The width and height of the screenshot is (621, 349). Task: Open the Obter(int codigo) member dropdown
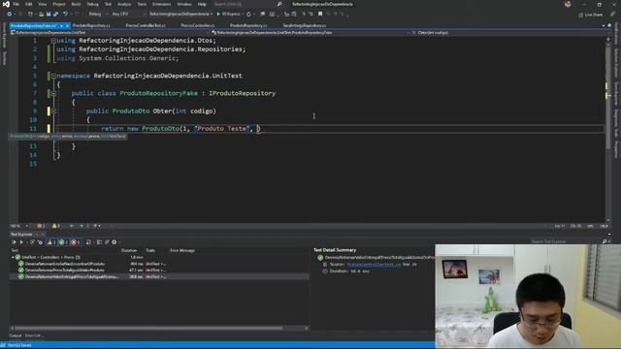[508, 32]
